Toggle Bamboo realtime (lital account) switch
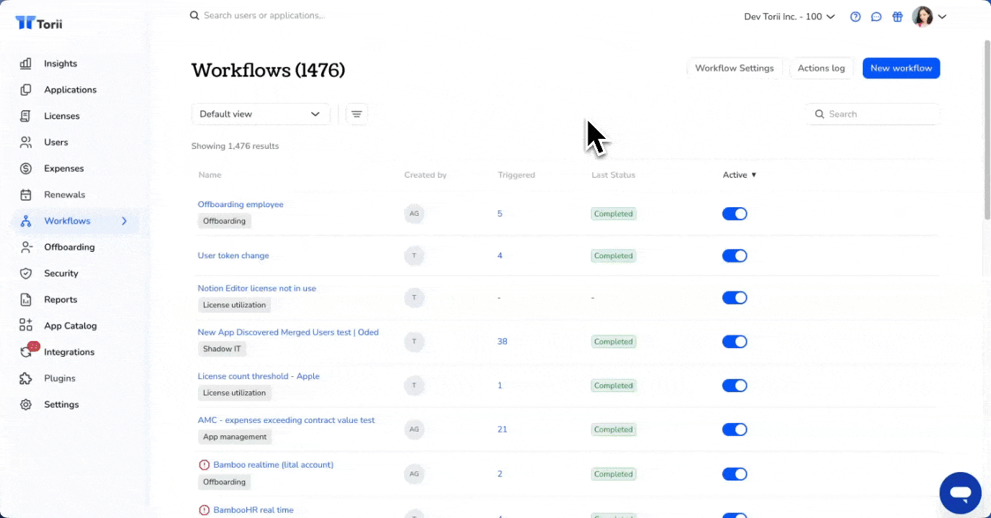The image size is (991, 518). (x=735, y=474)
